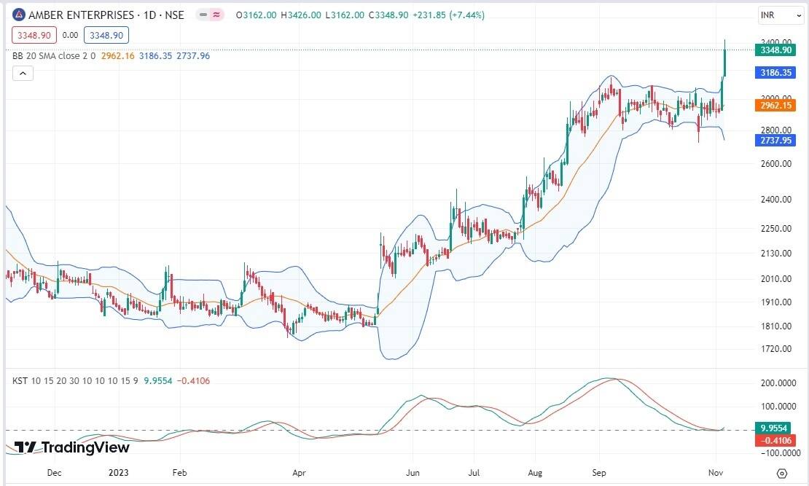
Task: Click the pink approximate-sign data icon
Action: click(x=216, y=15)
